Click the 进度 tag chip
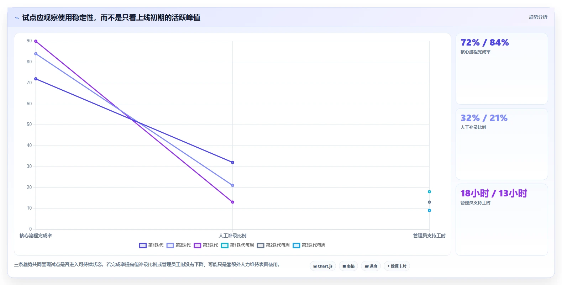The height and width of the screenshot is (285, 562). [371, 266]
